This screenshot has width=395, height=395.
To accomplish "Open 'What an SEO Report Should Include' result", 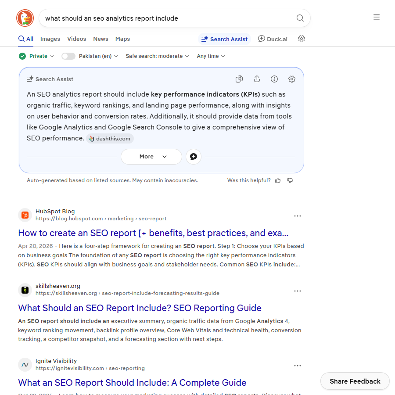I will pyautogui.click(x=132, y=383).
